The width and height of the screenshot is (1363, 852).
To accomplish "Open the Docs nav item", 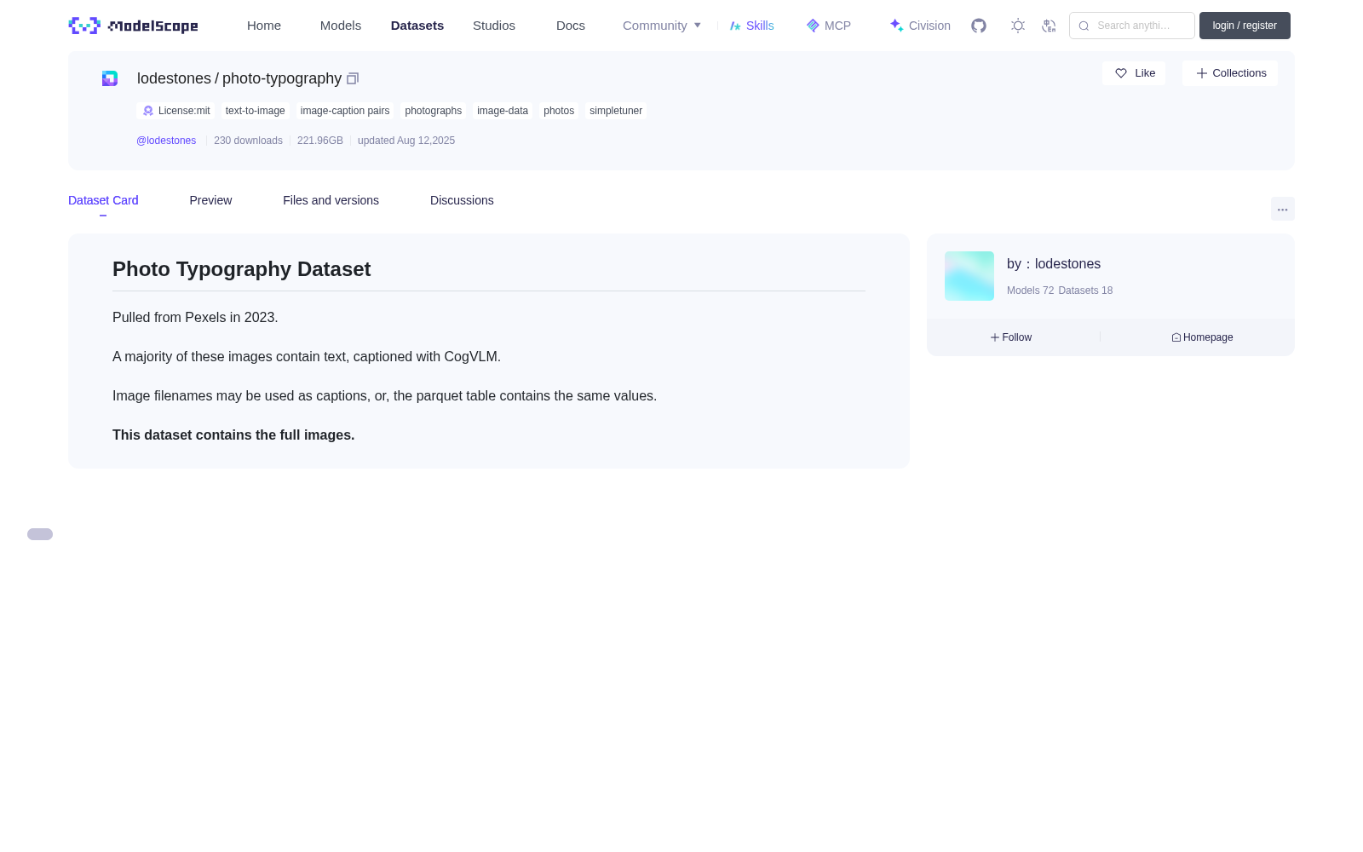I will (571, 26).
